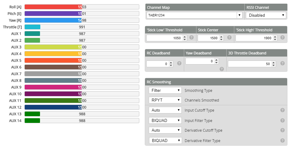
Task: Click help icon next to Stick Center
Action: pyautogui.click(x=229, y=38)
